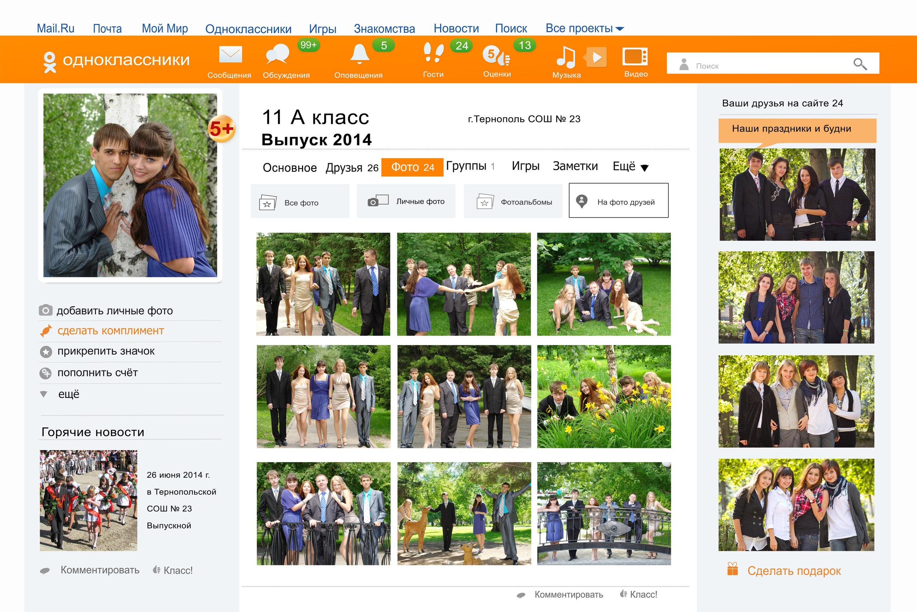Open the Гости footprints icon
This screenshot has width=917, height=612.
(433, 53)
